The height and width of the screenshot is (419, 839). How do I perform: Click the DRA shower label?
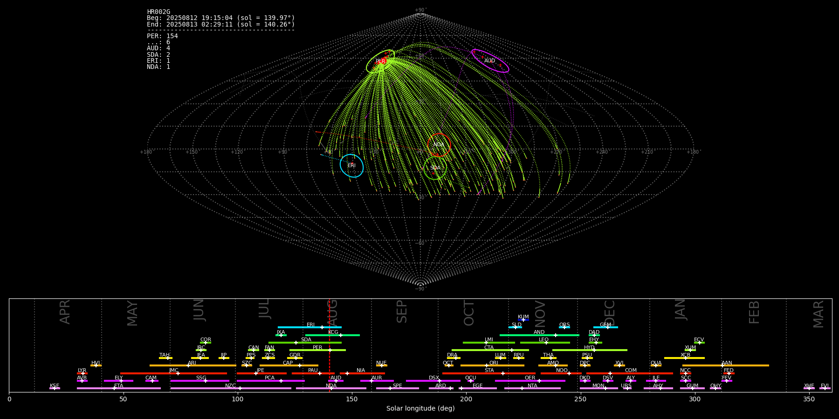(452, 355)
